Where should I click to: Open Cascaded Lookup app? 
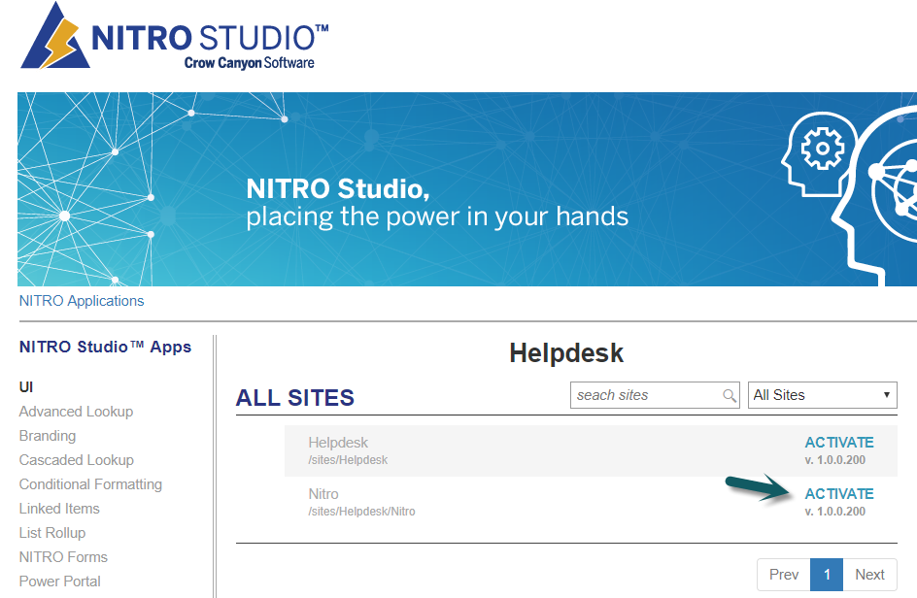[x=77, y=460]
